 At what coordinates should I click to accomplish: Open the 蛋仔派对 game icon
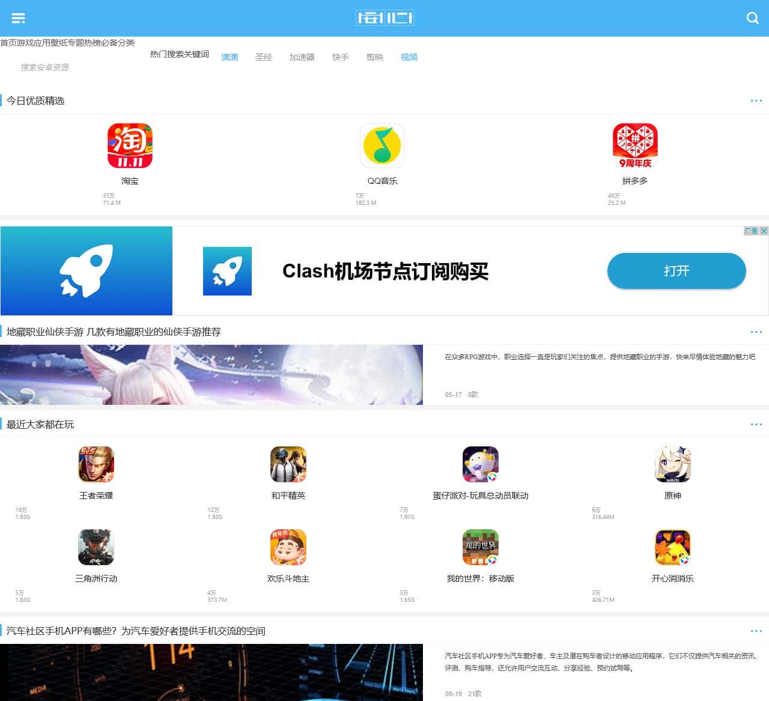point(481,464)
